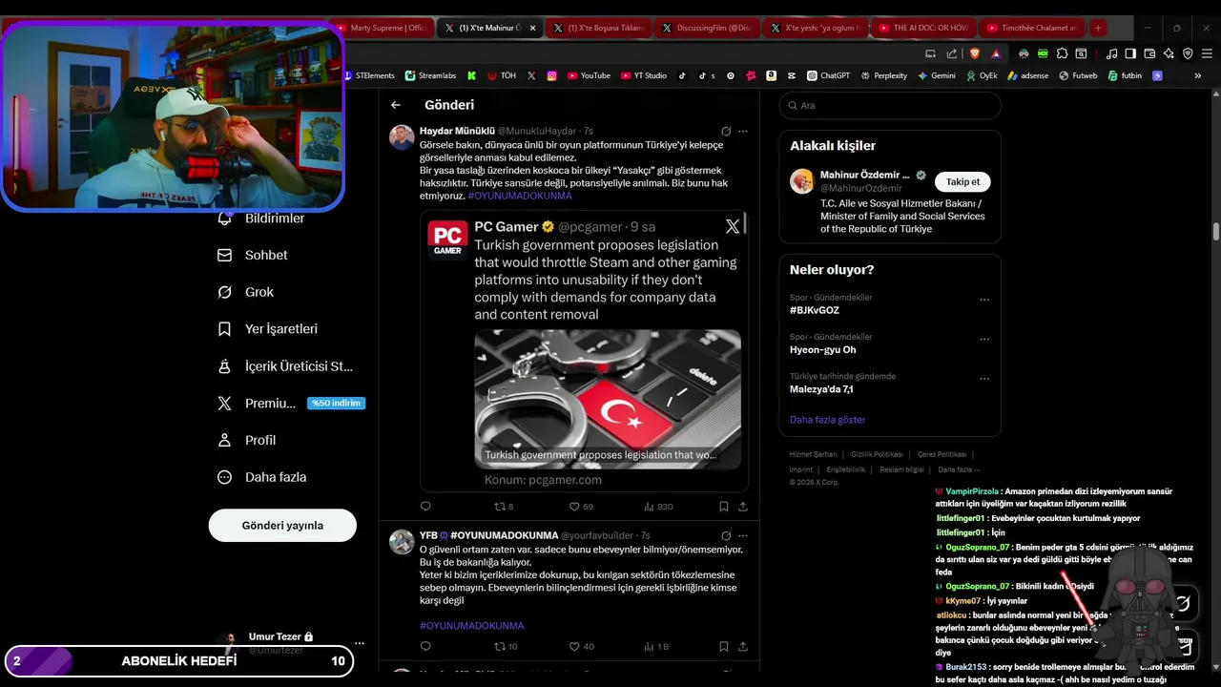Image resolution: width=1221 pixels, height=687 pixels.
Task: Reply to Haydar Münüklü's post
Action: 425,507
